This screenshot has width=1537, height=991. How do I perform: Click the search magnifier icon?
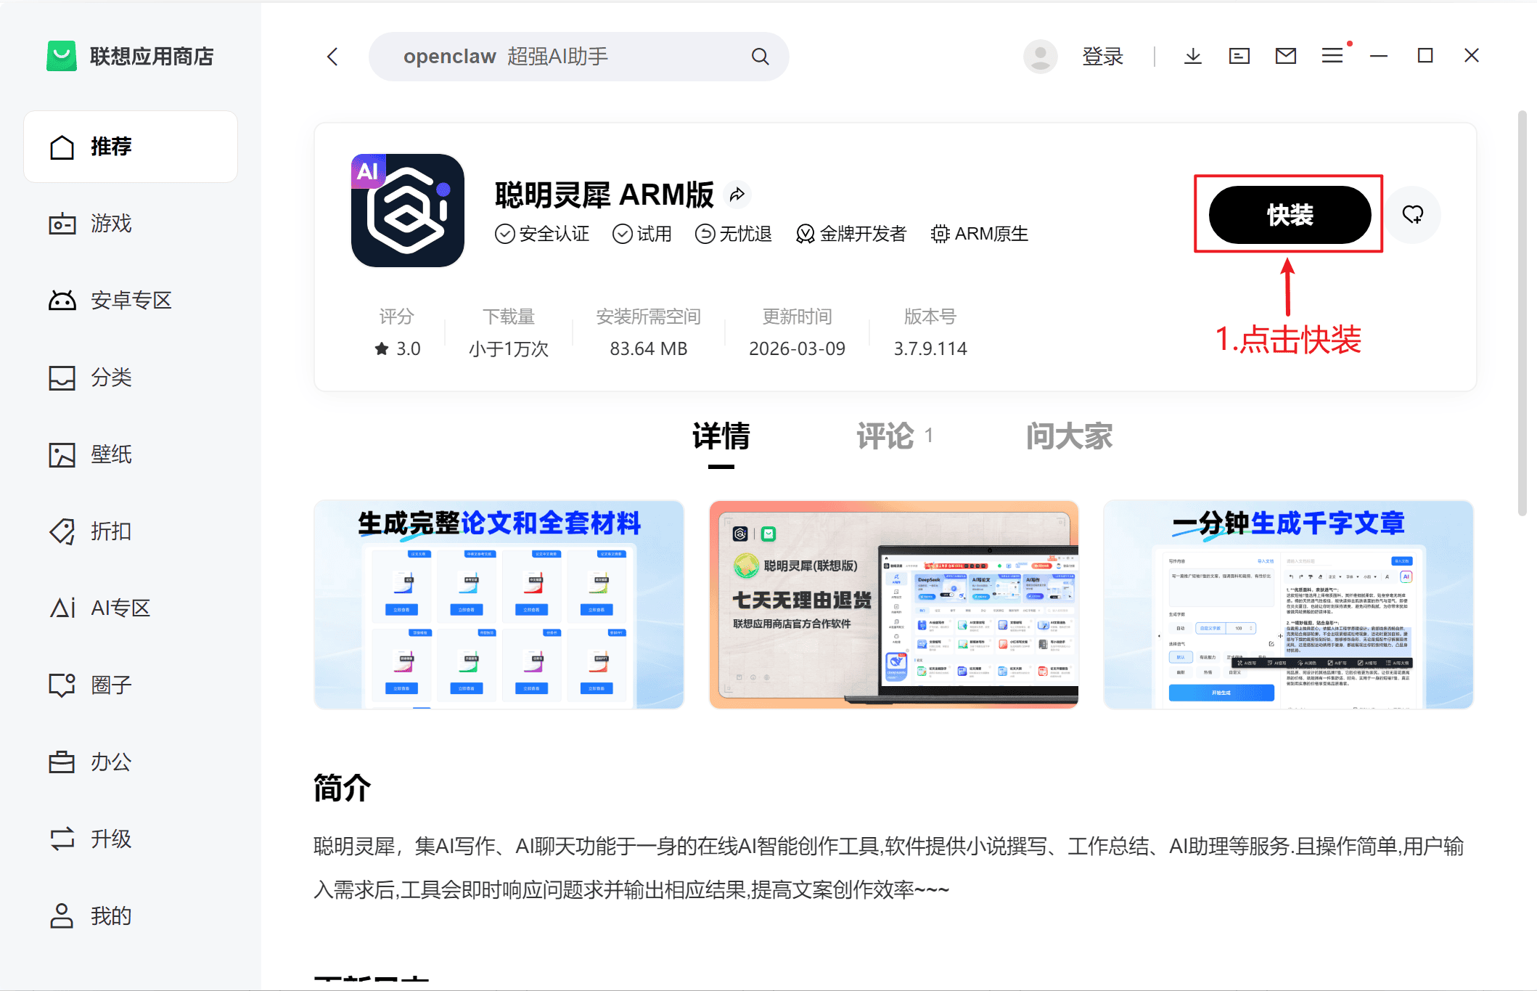tap(760, 57)
